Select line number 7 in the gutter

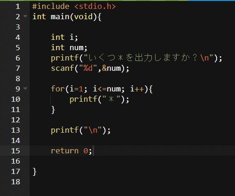pos(18,68)
